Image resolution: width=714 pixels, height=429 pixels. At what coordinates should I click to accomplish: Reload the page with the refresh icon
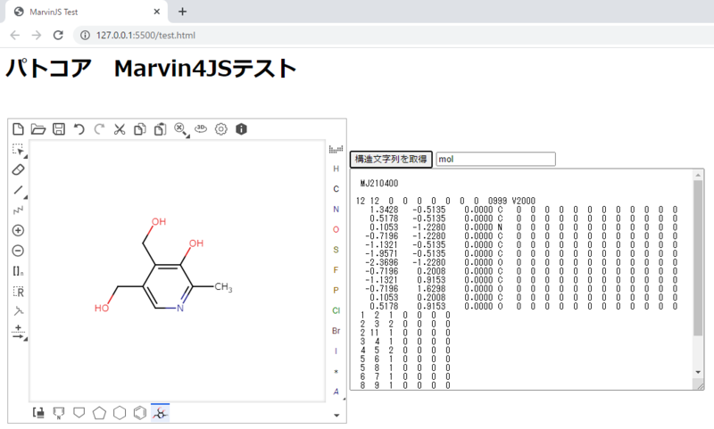coord(58,35)
